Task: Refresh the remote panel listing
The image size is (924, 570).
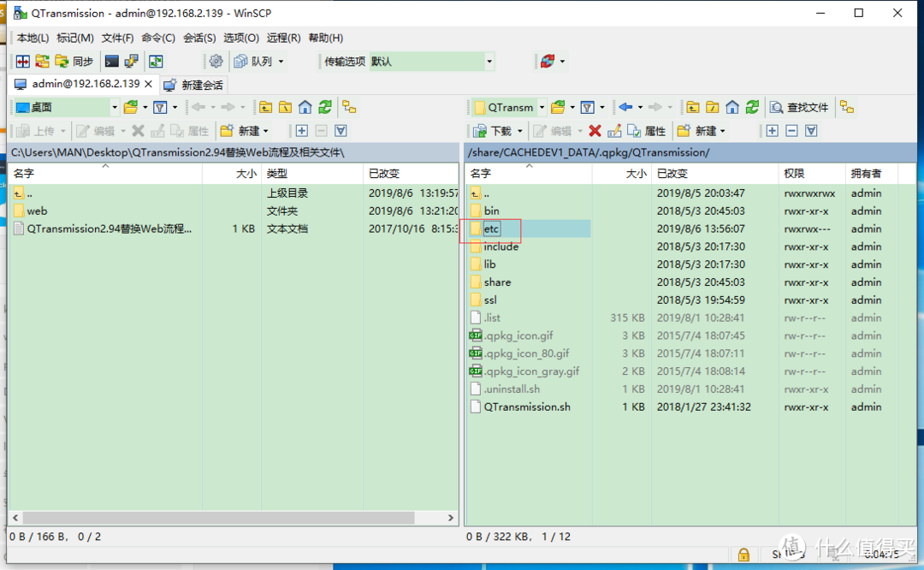Action: pyautogui.click(x=752, y=107)
